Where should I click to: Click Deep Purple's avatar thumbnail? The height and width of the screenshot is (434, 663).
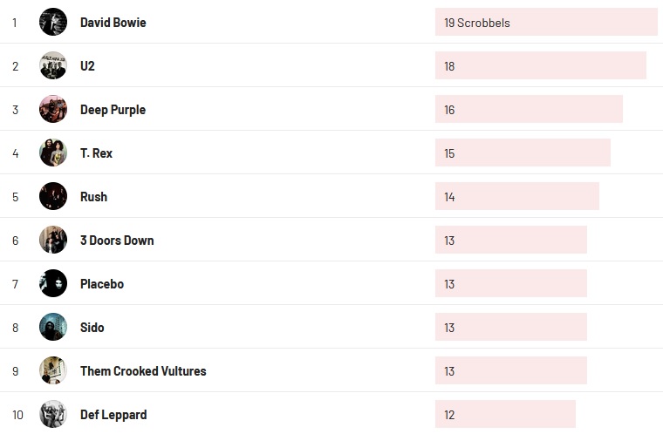coord(53,109)
